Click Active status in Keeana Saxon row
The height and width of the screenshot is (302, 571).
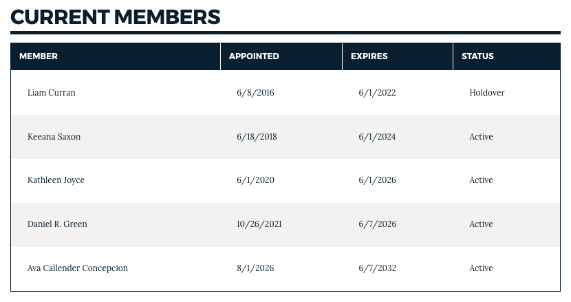[x=481, y=137]
